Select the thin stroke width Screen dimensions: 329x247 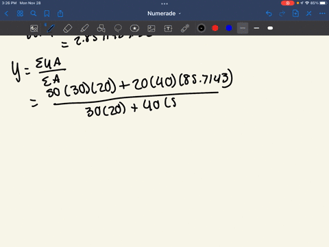tap(243, 28)
